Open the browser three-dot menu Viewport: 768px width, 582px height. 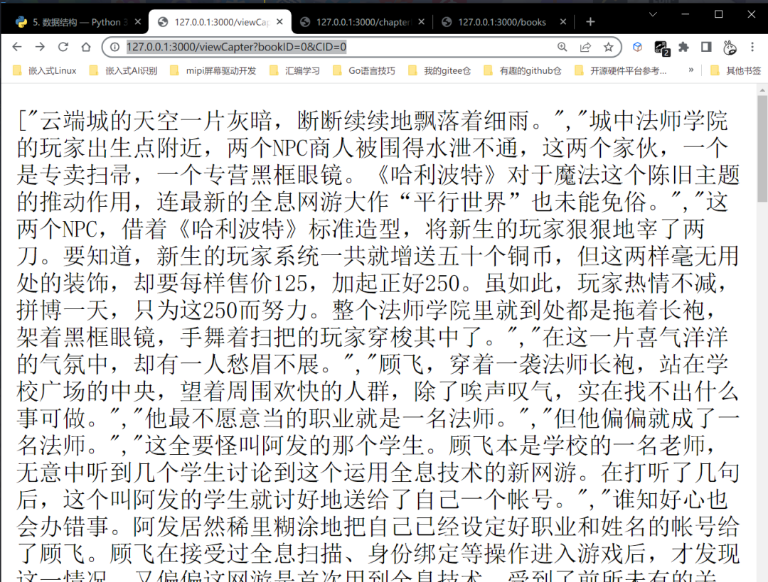coord(752,47)
